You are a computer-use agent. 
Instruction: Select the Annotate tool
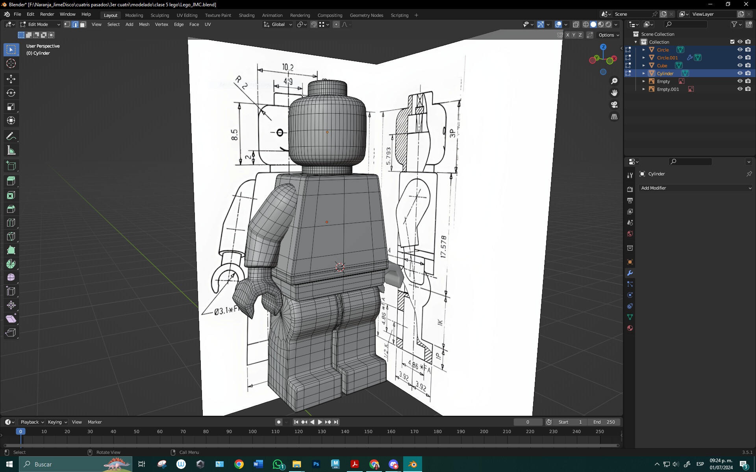[x=11, y=136]
